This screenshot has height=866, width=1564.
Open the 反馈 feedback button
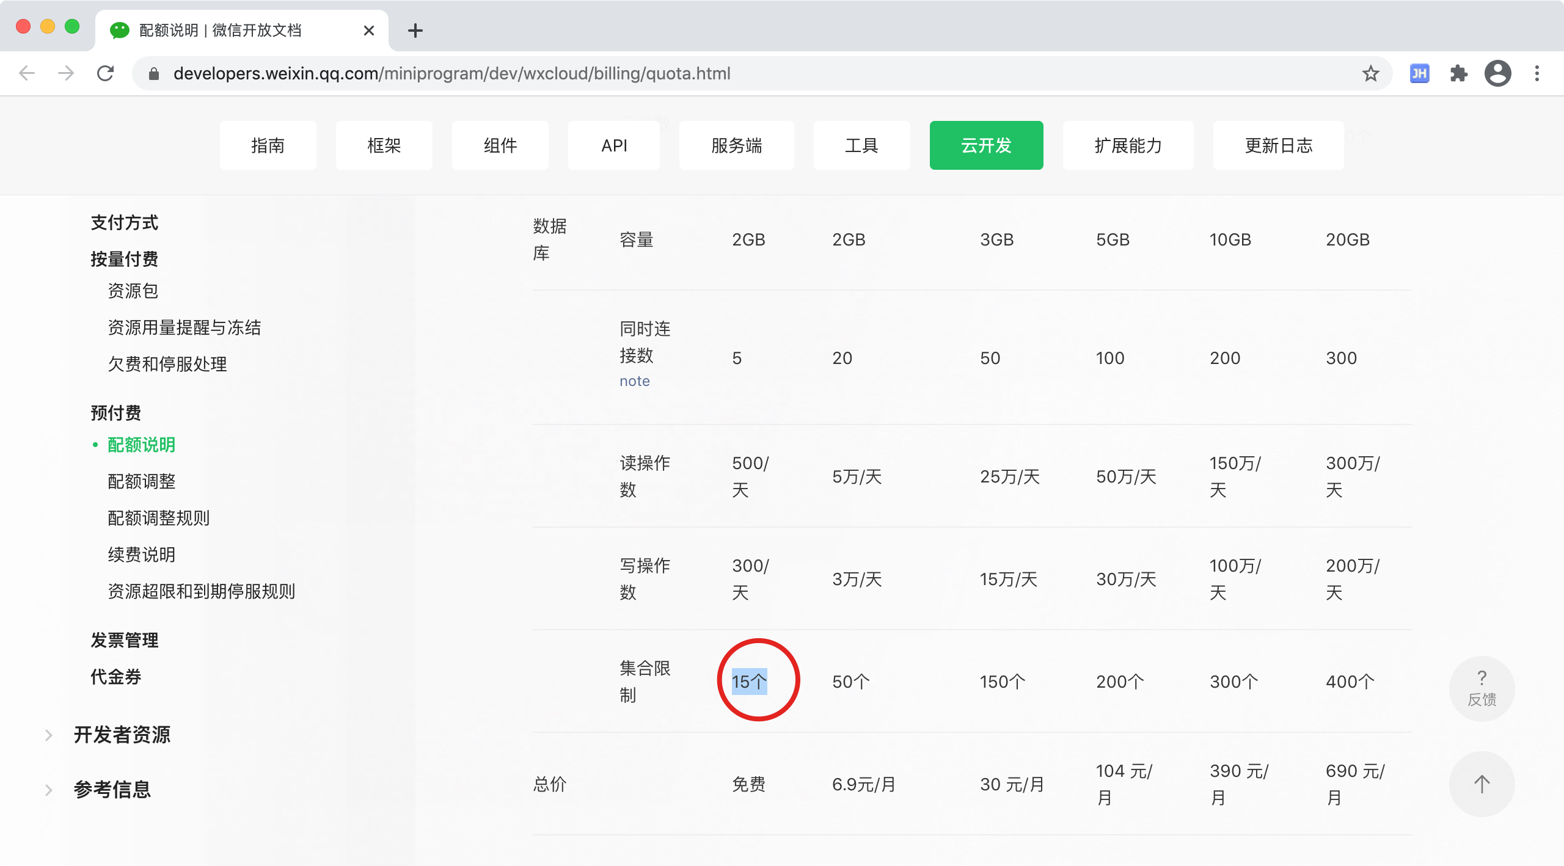1482,688
